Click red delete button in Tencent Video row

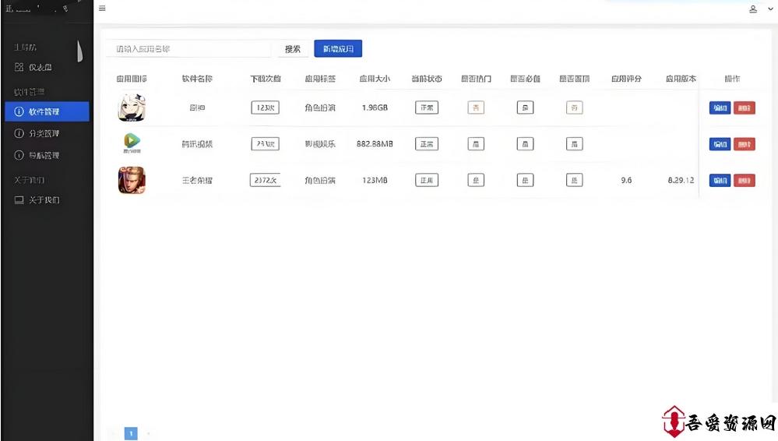pos(744,144)
